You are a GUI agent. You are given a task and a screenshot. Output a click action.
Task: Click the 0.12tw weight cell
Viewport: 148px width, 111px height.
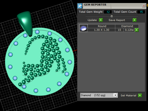[x=129, y=30]
